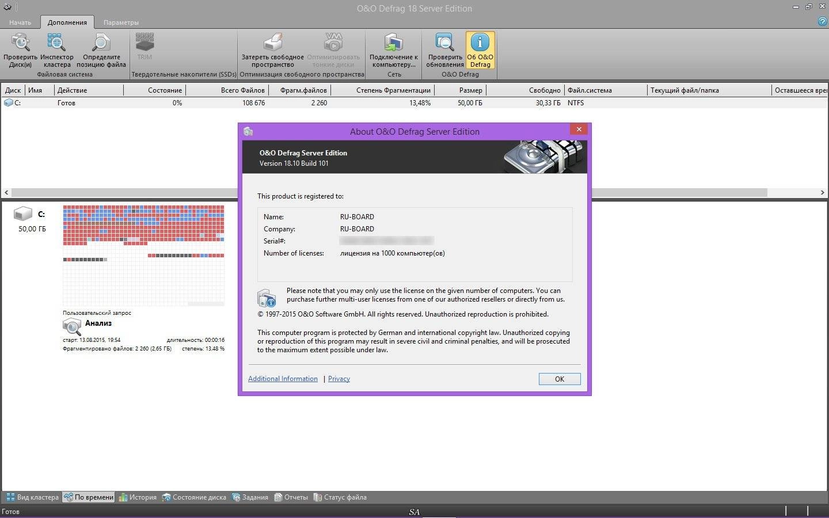Select the 108 676 total files cell
Viewport: 829px width, 518px height.
[253, 103]
